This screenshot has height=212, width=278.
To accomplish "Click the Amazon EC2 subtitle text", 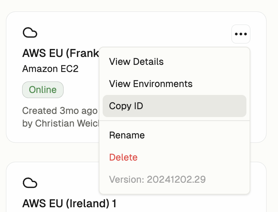I will click(x=50, y=69).
